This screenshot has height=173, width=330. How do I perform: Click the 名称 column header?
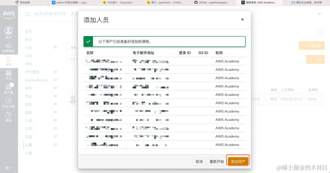pos(90,53)
